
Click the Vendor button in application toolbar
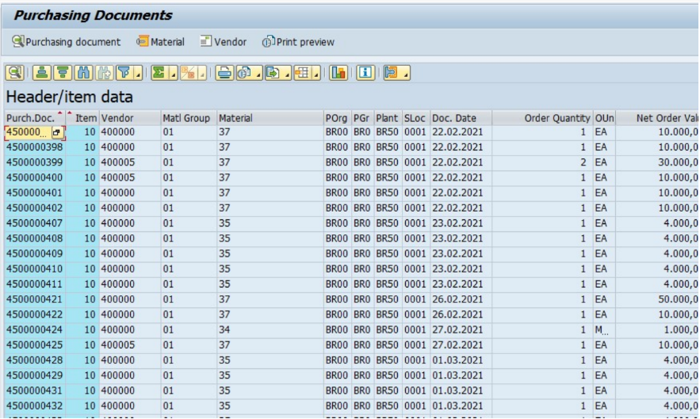(x=223, y=42)
